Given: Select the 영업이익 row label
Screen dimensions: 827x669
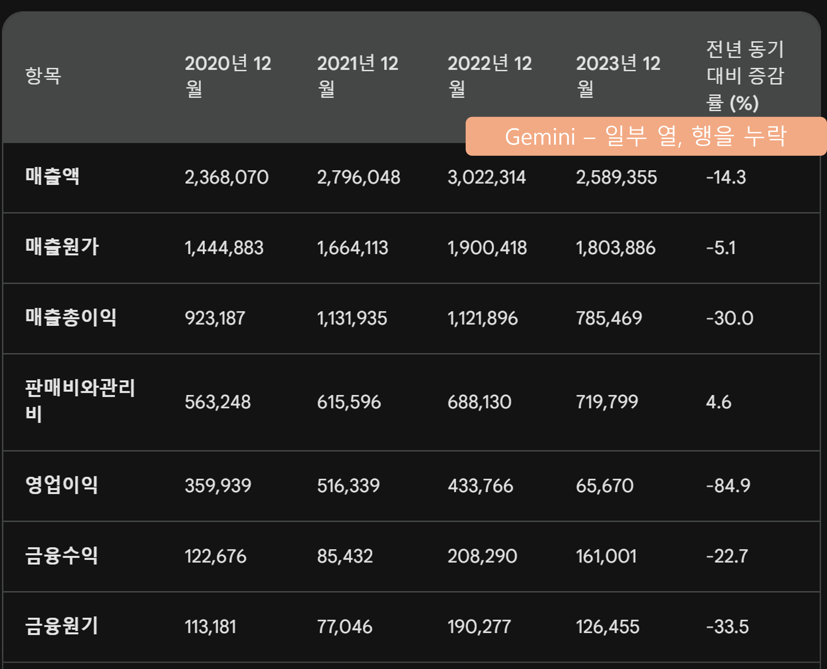Looking at the screenshot, I should point(62,485).
